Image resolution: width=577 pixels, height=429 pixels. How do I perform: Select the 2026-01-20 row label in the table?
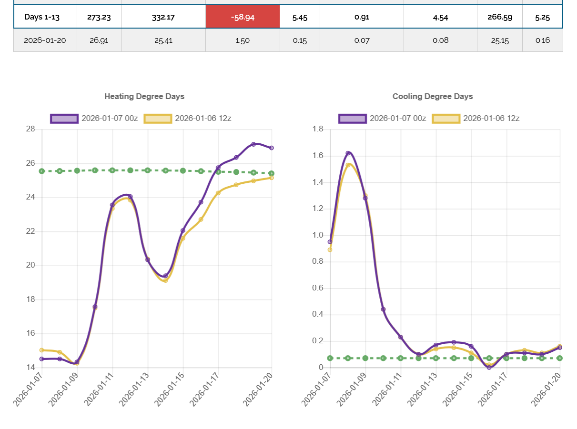point(45,40)
